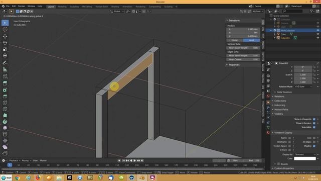Toggle Show in Viewports checkbox
321x181 pixels.
point(314,119)
